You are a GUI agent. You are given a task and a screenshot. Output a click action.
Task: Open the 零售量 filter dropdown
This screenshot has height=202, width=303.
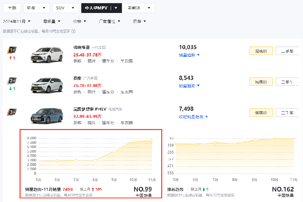pyautogui.click(x=51, y=21)
